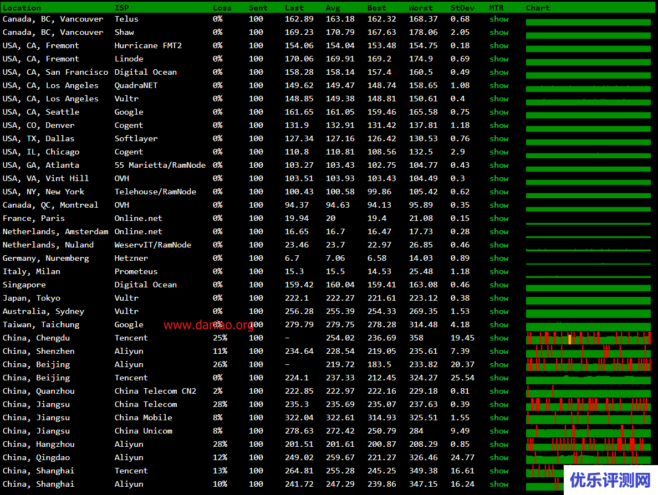Open show link for Tokyo Vultr

(499, 298)
